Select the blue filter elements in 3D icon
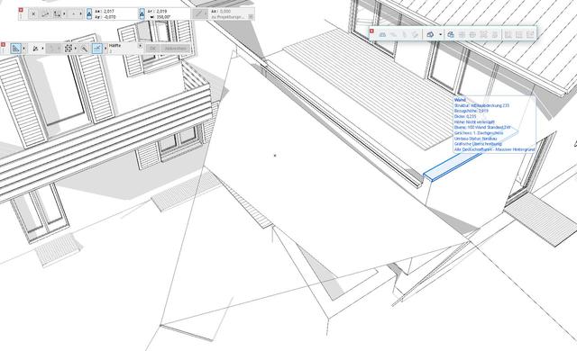This screenshot has height=351, width=577. (x=451, y=35)
